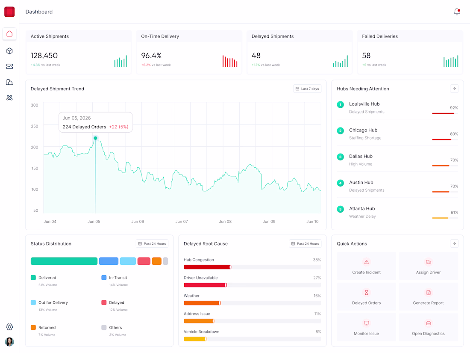Click the blue In-Transit bar segment
This screenshot has height=353, width=470.
[x=109, y=261]
